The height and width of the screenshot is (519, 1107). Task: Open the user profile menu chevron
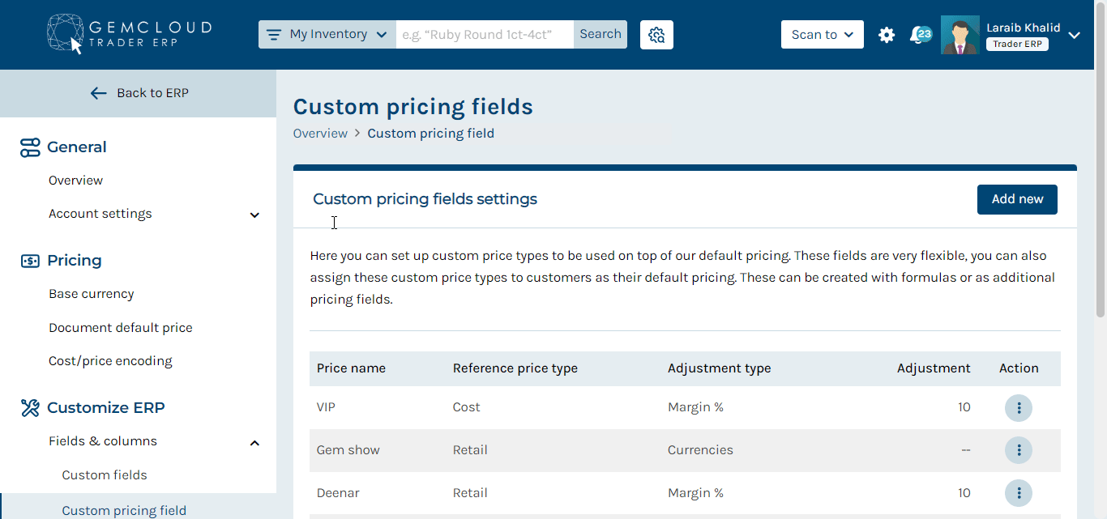pos(1075,36)
